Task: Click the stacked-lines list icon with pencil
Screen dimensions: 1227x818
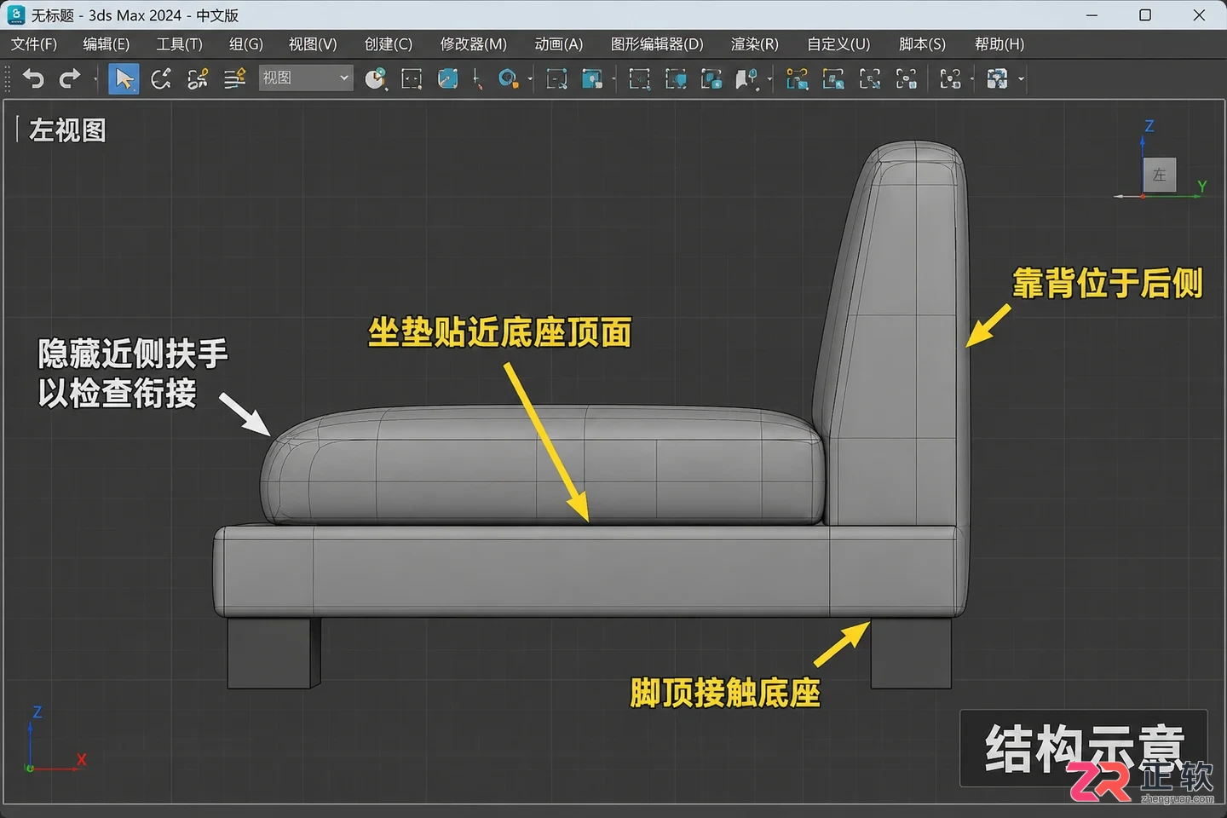Action: 234,79
